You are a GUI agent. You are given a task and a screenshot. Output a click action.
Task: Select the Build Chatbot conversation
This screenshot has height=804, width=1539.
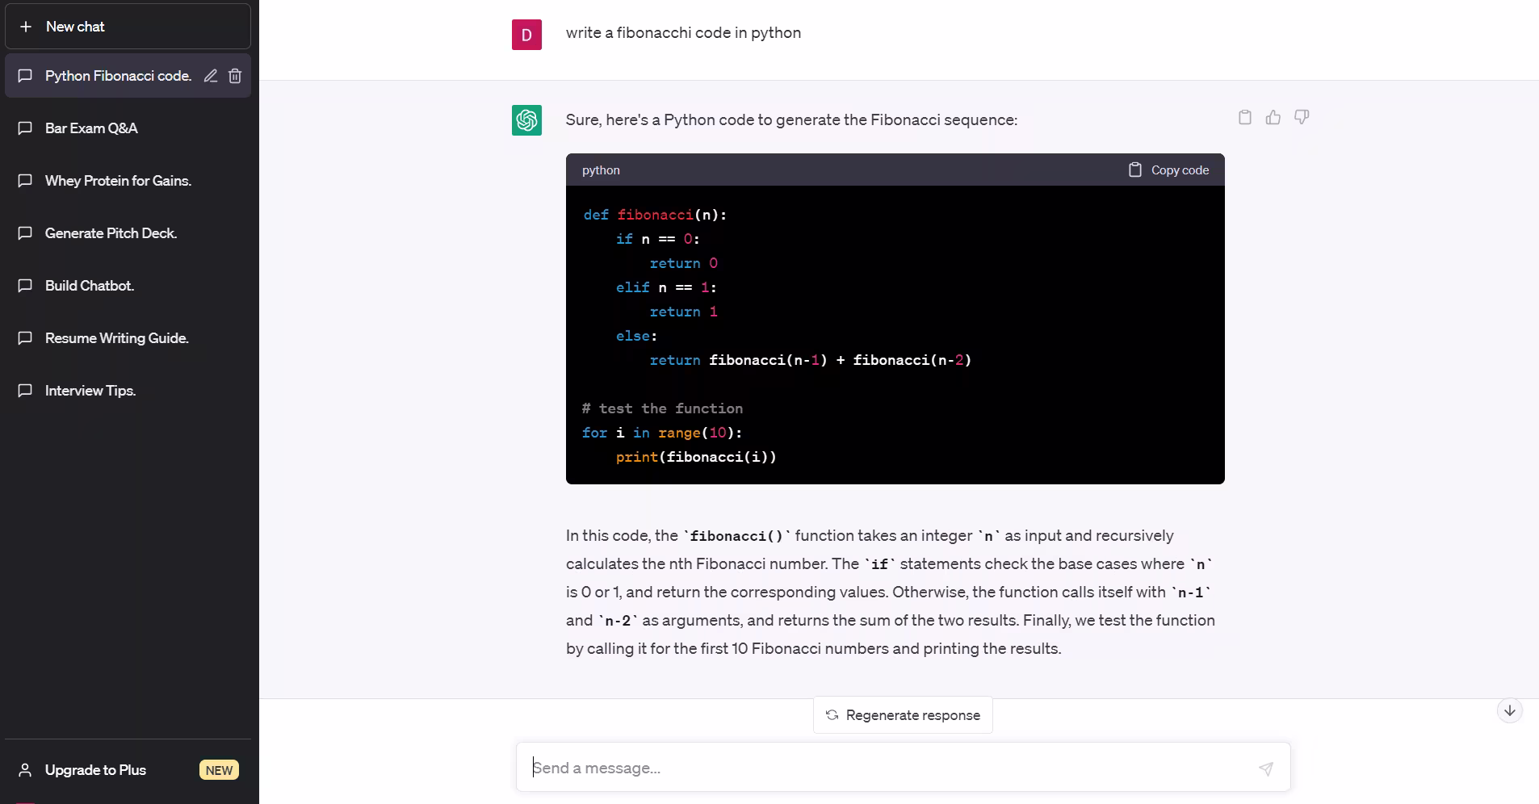click(90, 286)
